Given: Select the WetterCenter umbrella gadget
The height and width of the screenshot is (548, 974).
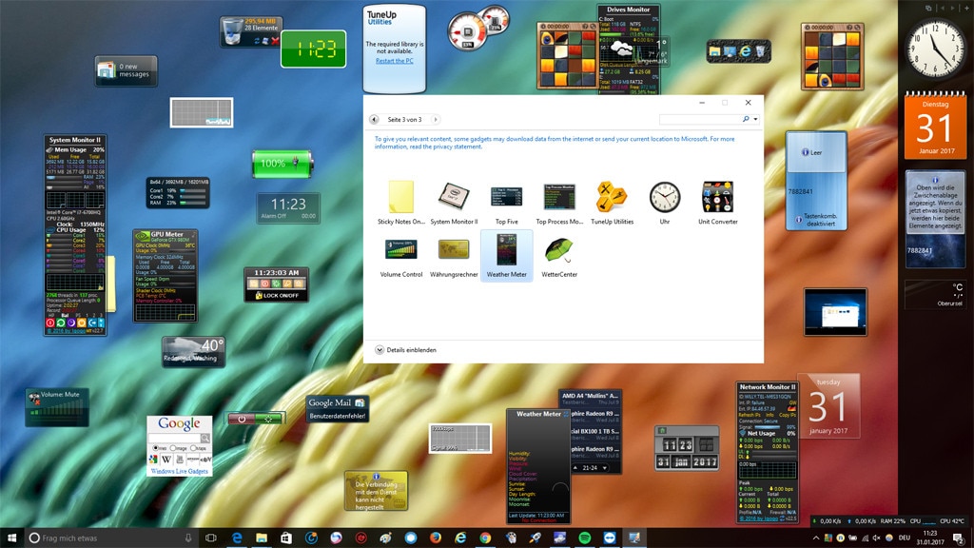Looking at the screenshot, I should (x=559, y=256).
